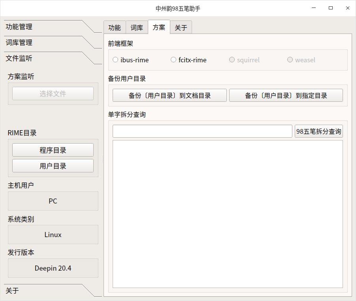
Task: Open the 关于 tab
Action: [x=181, y=27]
